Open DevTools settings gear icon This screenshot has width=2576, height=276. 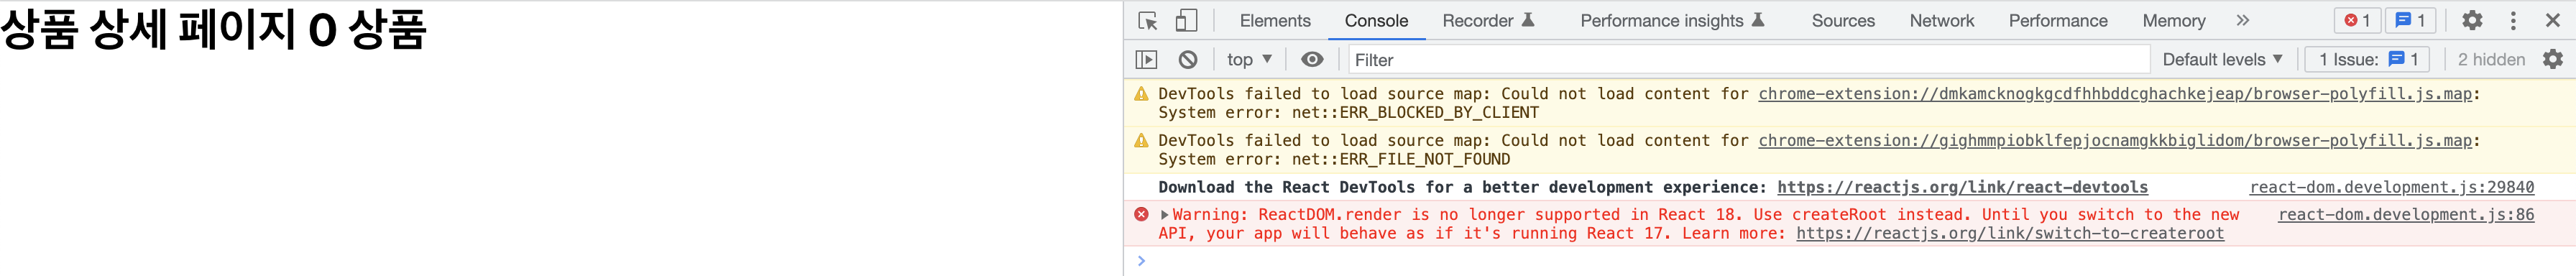coord(2472,20)
